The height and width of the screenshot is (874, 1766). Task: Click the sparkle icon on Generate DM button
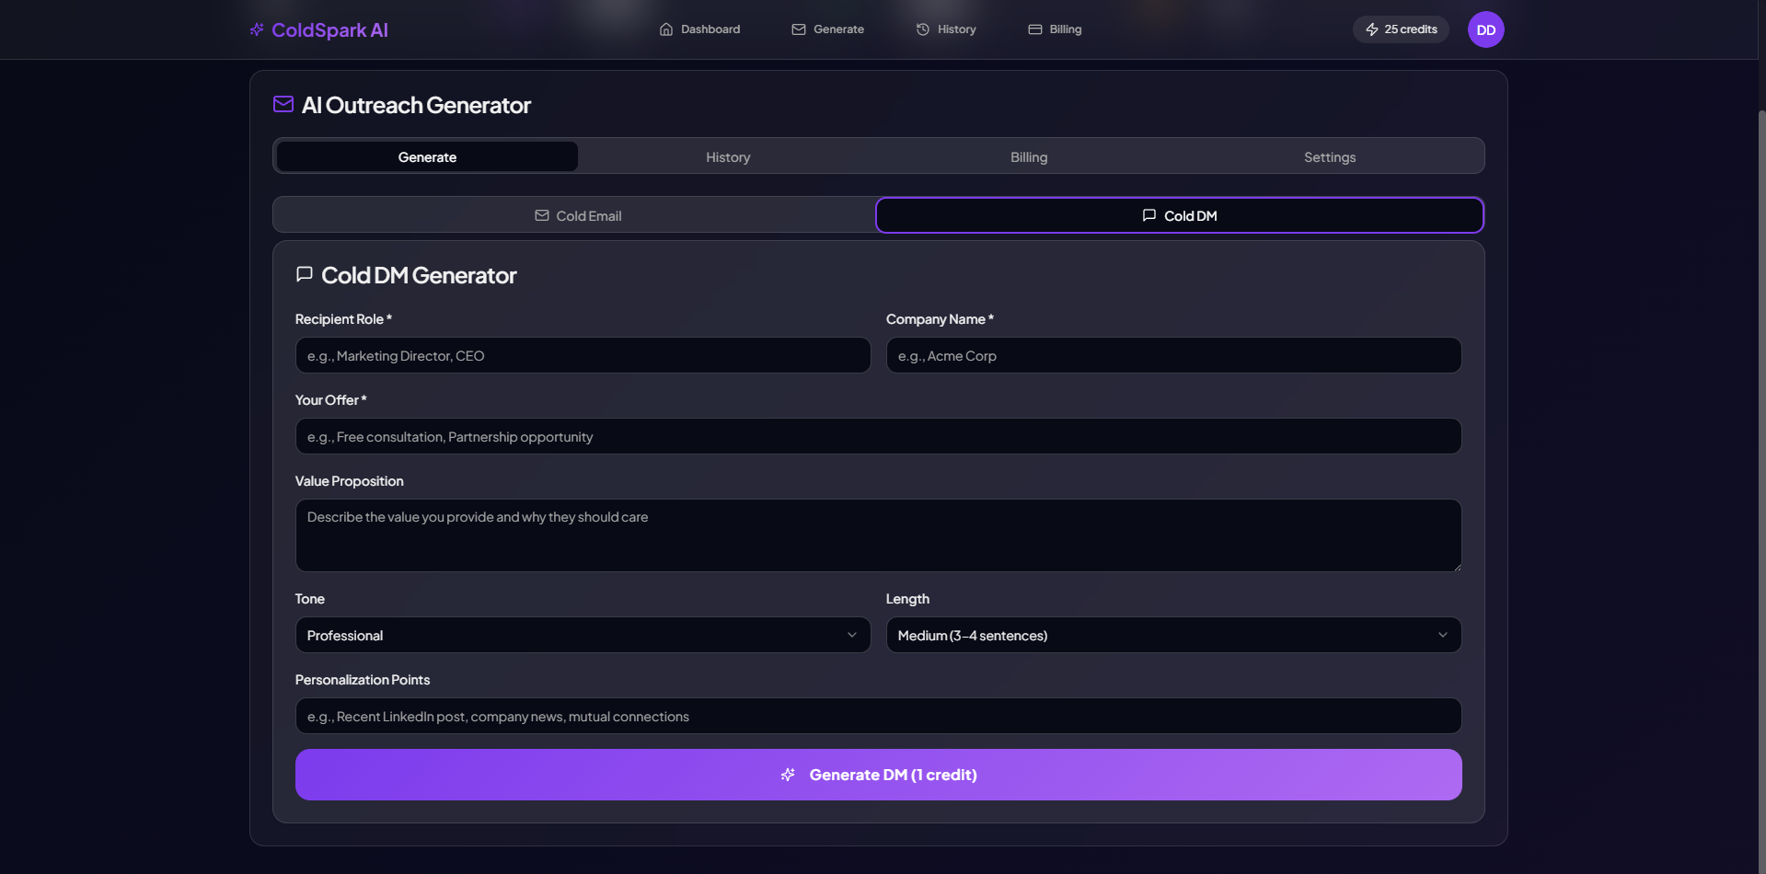point(788,775)
